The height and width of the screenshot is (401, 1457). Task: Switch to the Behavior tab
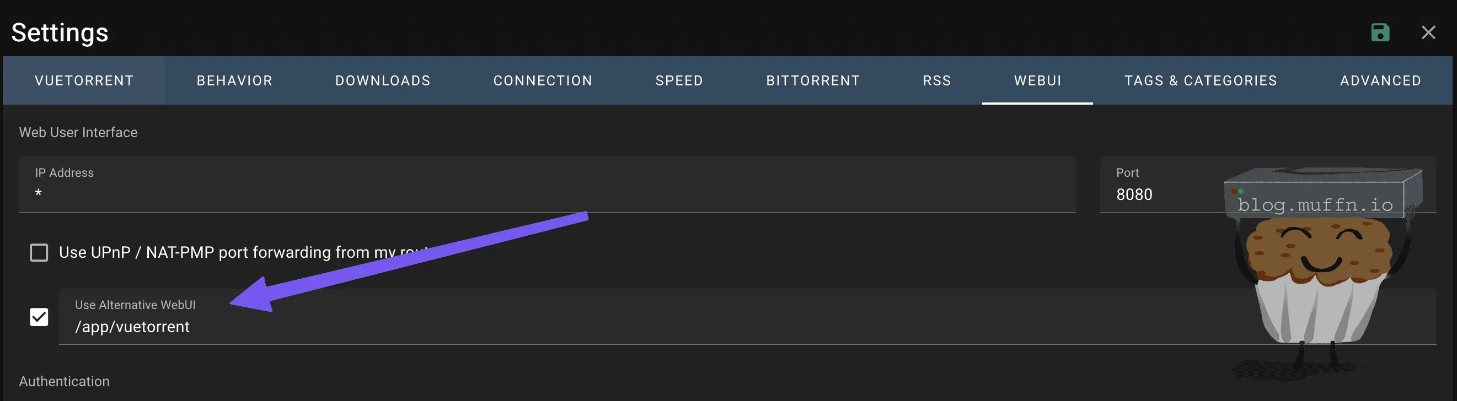235,81
